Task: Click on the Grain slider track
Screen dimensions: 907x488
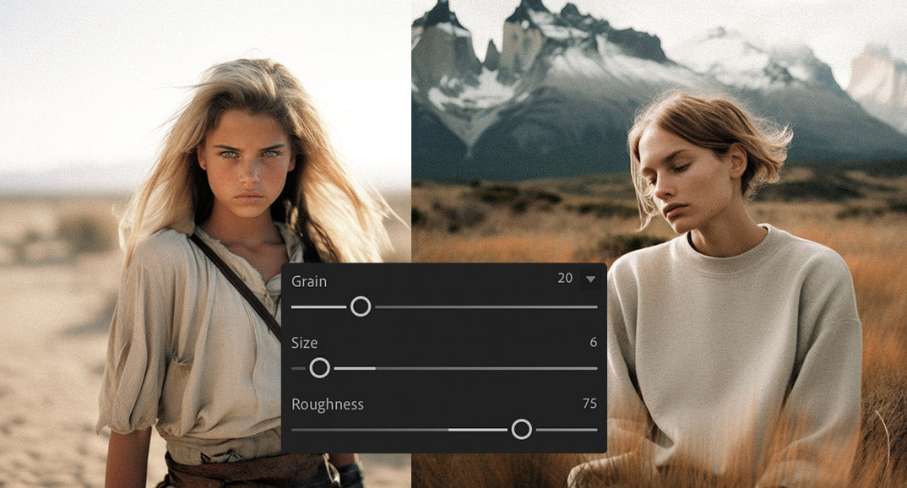Action: pos(464,306)
